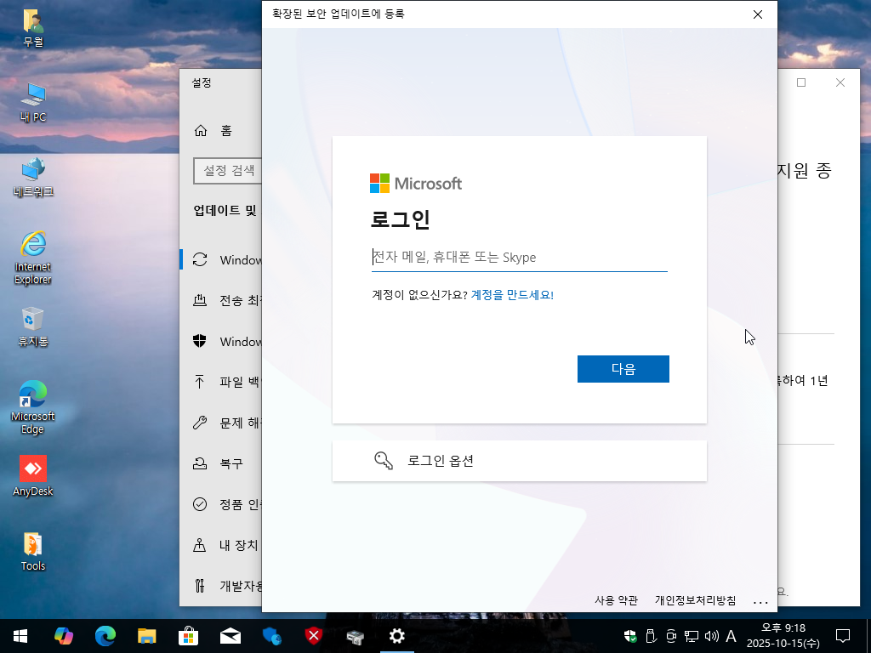
Task: Open the 계정을 만드세요! link
Action: pyautogui.click(x=512, y=295)
